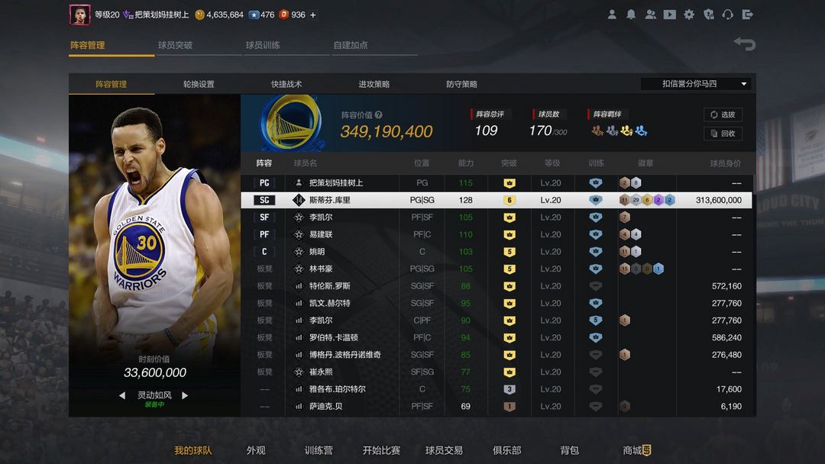Switch to previous skin with left arrow
This screenshot has height=464, width=825.
tap(122, 395)
